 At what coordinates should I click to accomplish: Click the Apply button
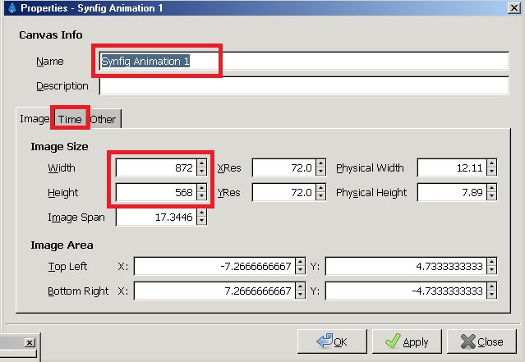[x=407, y=341]
